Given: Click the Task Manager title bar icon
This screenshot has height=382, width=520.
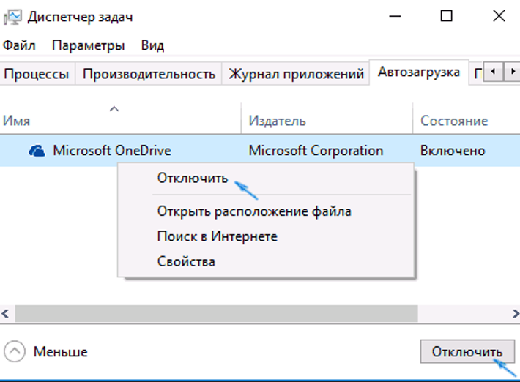Looking at the screenshot, I should point(12,16).
